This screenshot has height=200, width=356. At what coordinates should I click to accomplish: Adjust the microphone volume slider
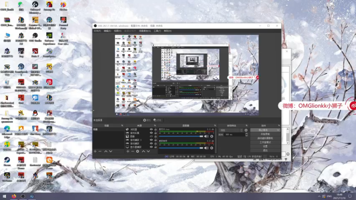[x=181, y=136]
